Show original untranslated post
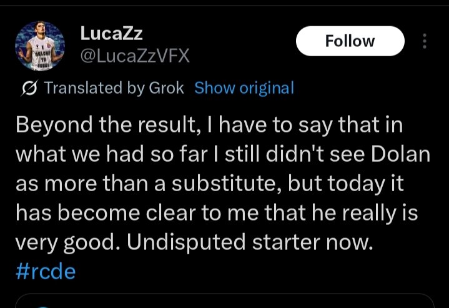 click(x=244, y=87)
